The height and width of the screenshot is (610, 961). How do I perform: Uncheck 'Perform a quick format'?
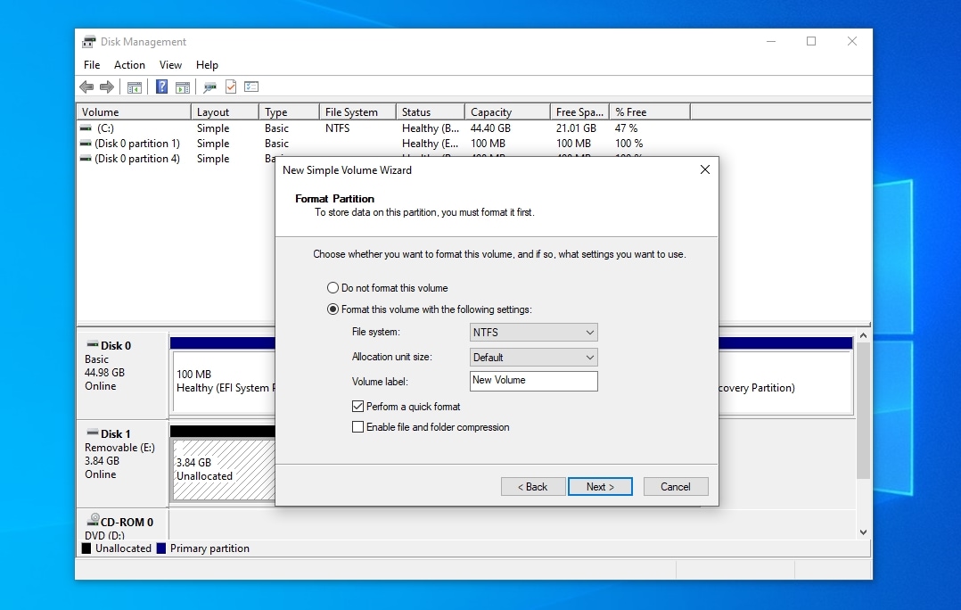pos(358,406)
